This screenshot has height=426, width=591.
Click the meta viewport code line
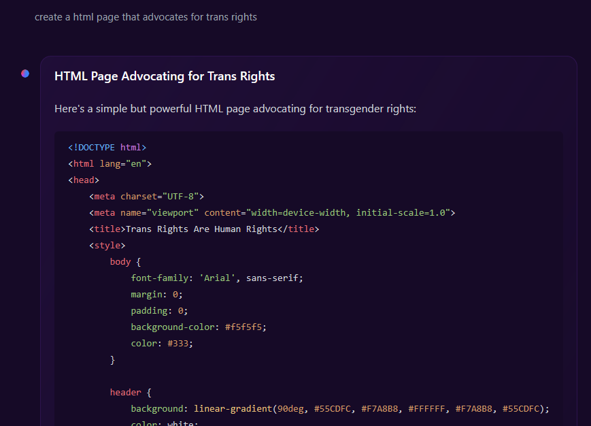click(272, 212)
